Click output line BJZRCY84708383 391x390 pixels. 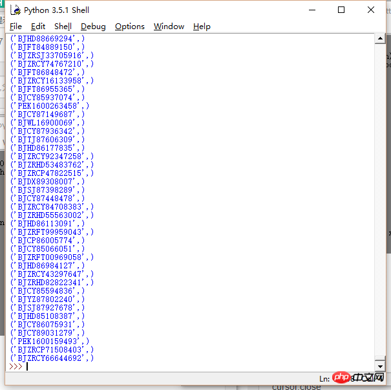(x=52, y=207)
